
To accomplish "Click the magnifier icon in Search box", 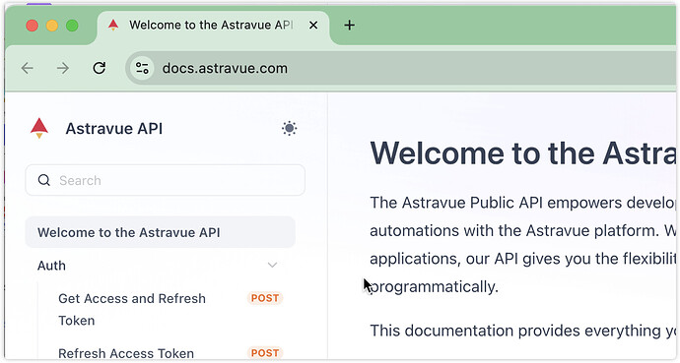I will click(x=43, y=180).
